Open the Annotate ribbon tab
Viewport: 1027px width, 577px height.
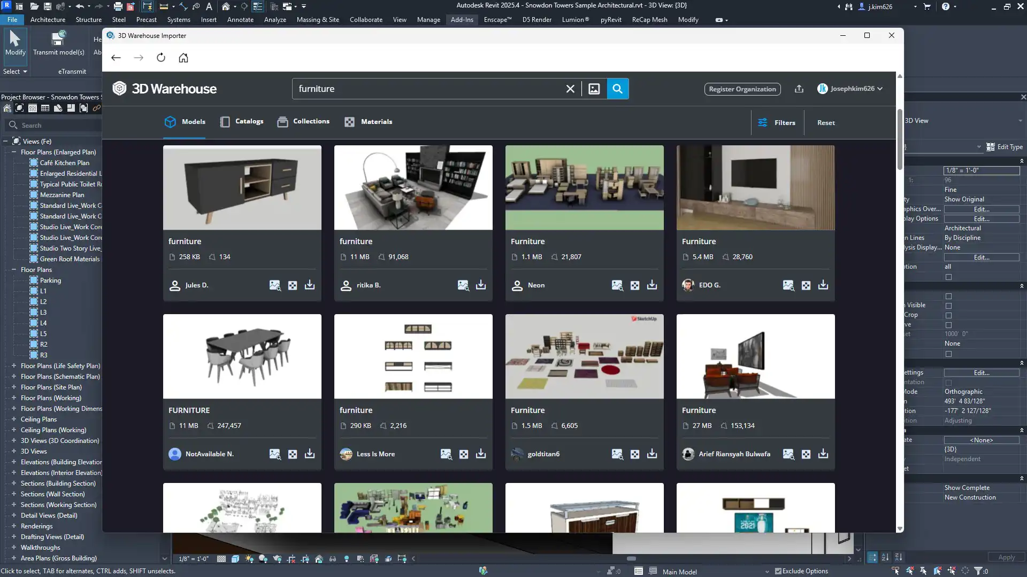pyautogui.click(x=240, y=19)
